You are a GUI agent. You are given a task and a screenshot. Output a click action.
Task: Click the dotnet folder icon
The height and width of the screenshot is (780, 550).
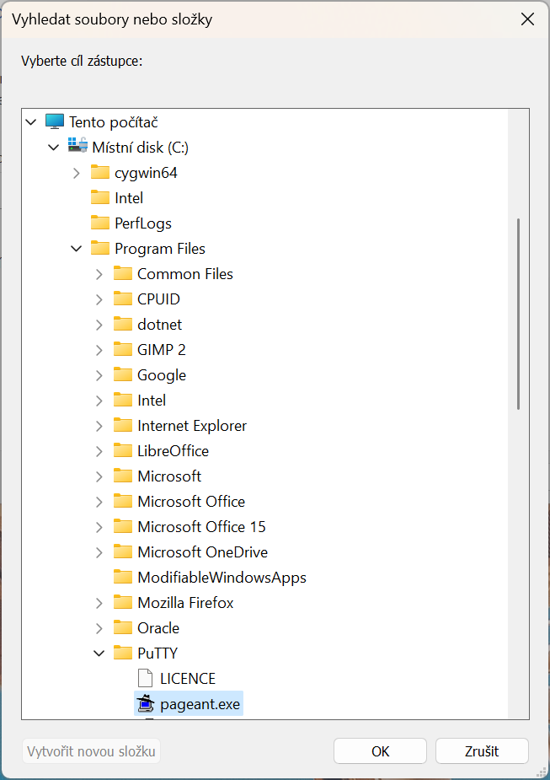pos(123,325)
